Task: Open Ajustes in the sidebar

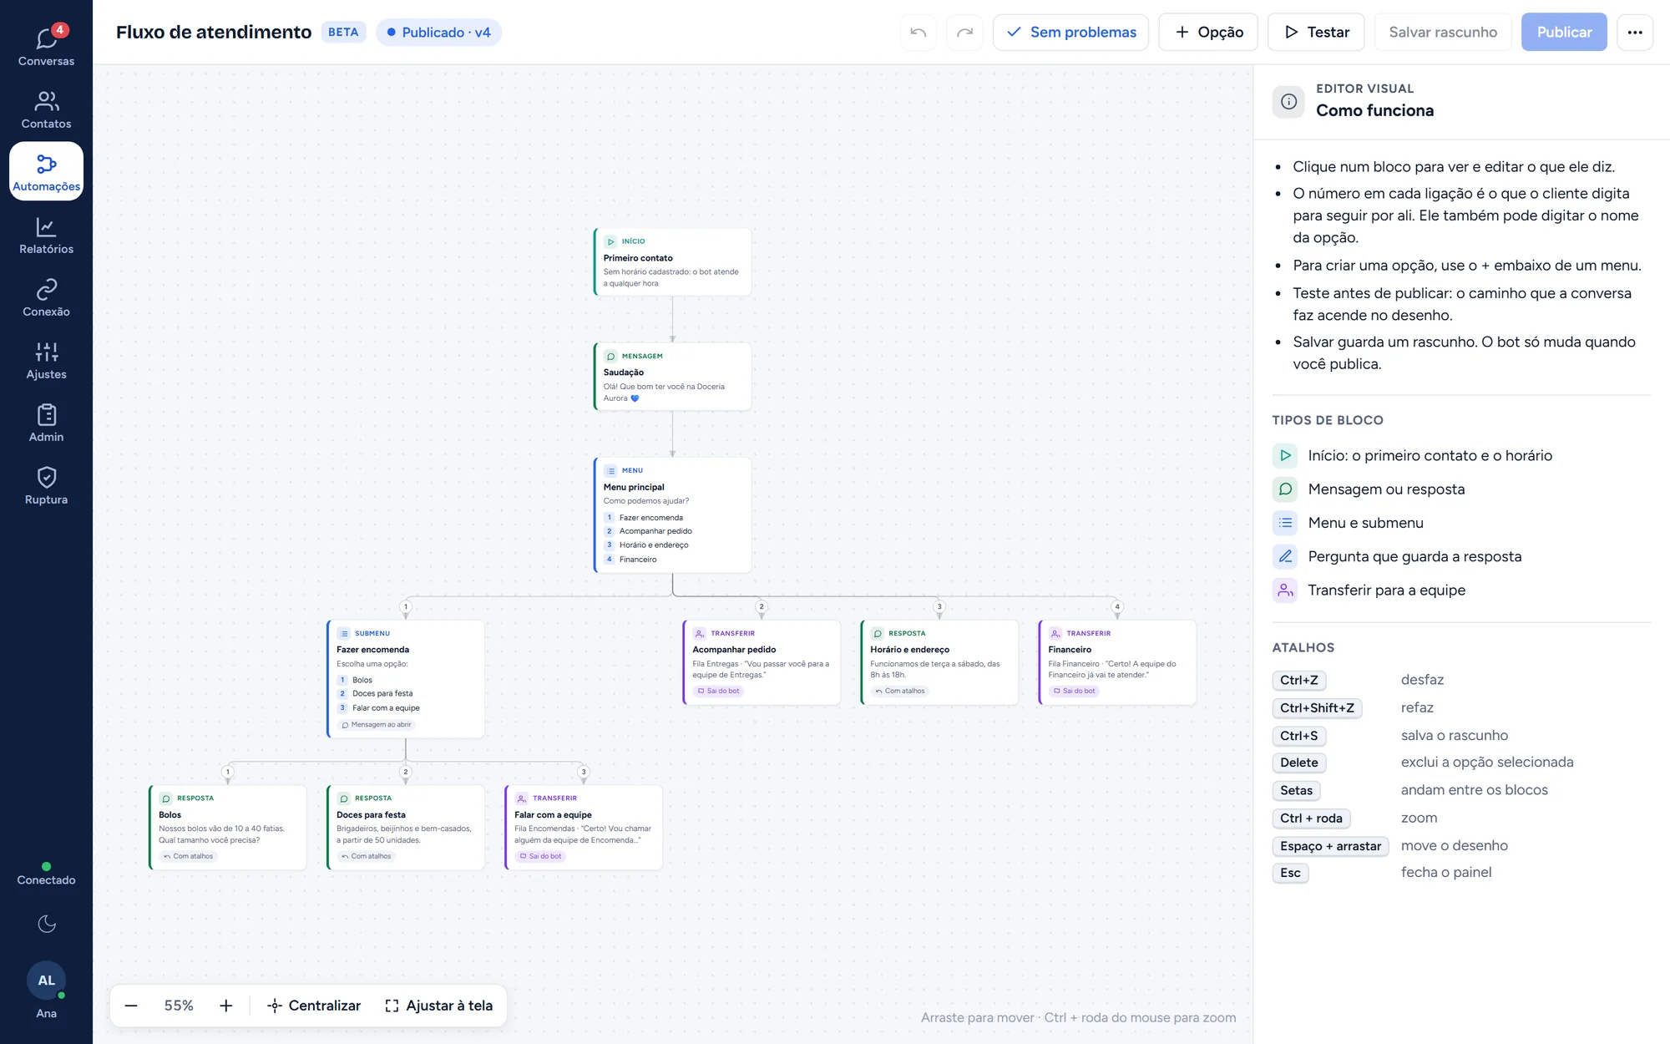Action: (x=46, y=359)
